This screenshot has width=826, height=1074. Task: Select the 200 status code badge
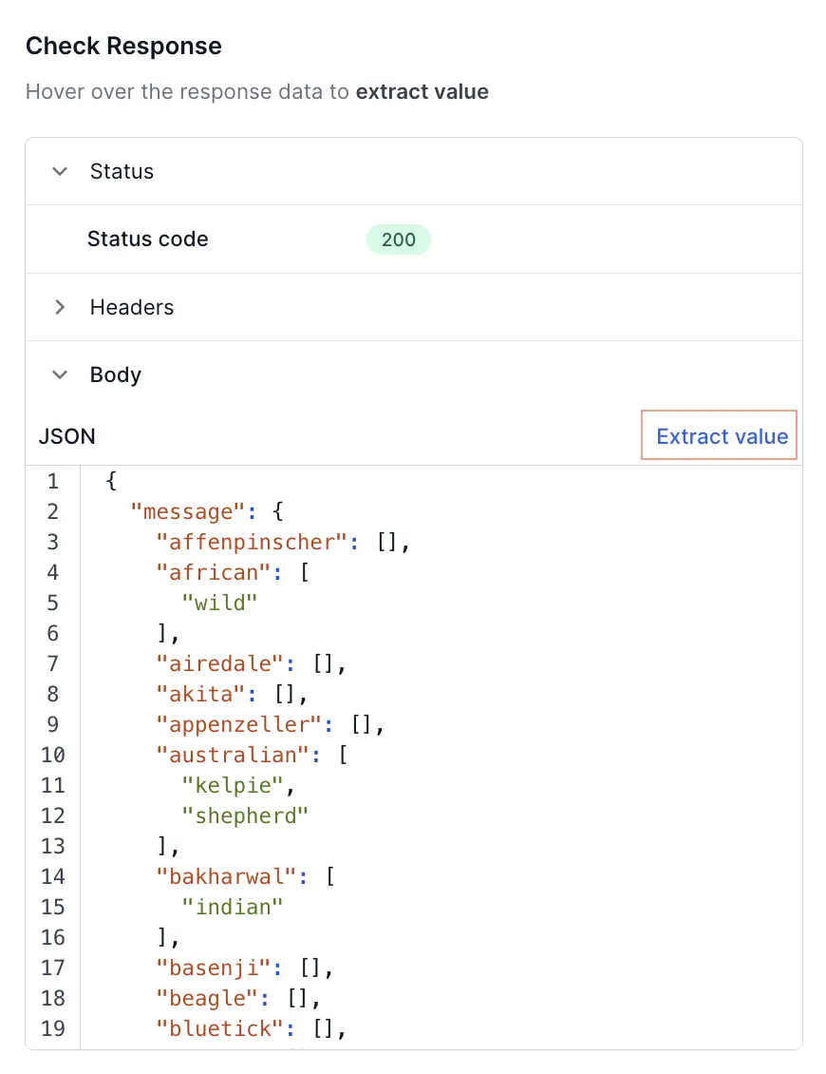(399, 240)
